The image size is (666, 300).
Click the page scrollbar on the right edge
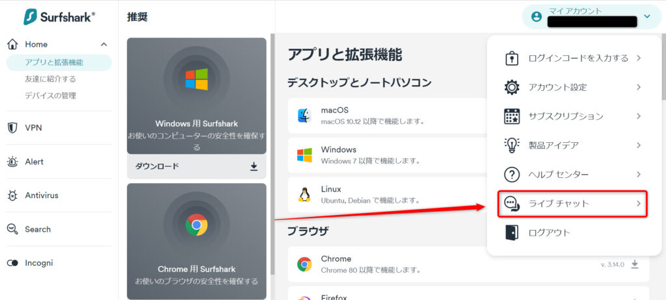(x=663, y=68)
